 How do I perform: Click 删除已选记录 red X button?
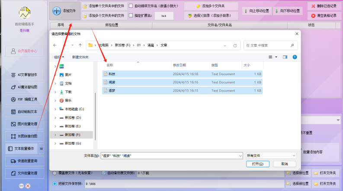[324, 6]
